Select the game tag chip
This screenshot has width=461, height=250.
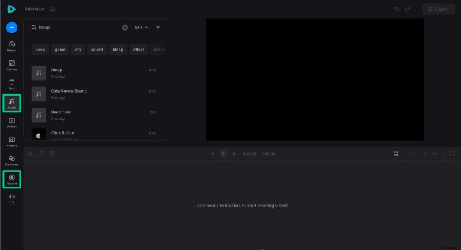coord(60,50)
